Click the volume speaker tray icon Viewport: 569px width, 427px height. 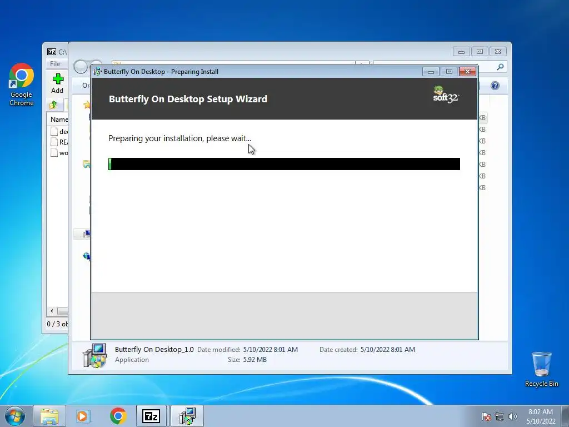(x=513, y=416)
